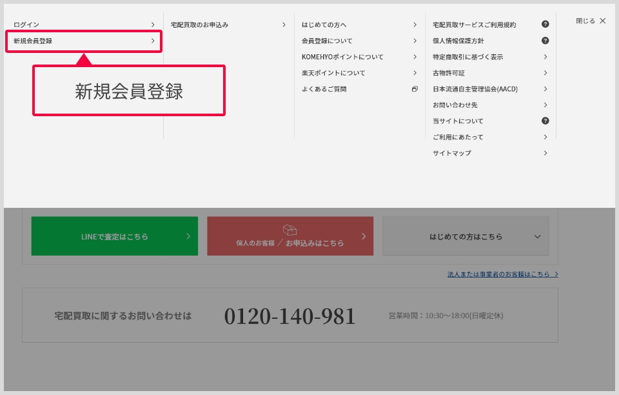Click the help icon beside 宅配買取サービスご利用規約
Viewport: 619px width, 395px height.
point(545,25)
